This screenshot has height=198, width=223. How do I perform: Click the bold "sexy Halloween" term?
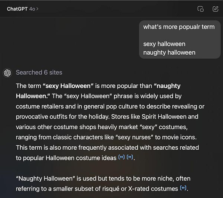[x=68, y=86]
